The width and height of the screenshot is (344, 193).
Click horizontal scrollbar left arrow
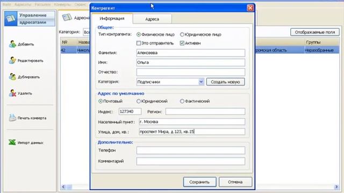[x=63, y=187]
